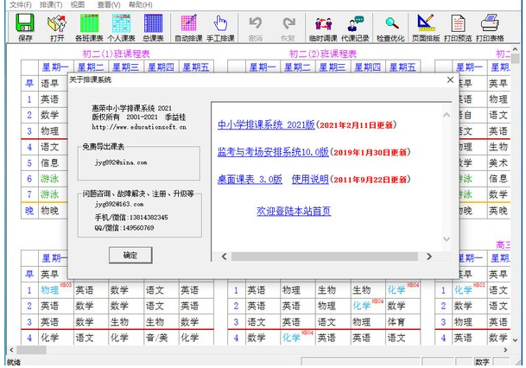Click 初二(2)班课程表 title
This screenshot has height=368, width=526.
pyautogui.click(x=323, y=54)
